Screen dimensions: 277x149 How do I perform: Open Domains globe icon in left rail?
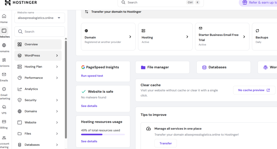click(4, 45)
